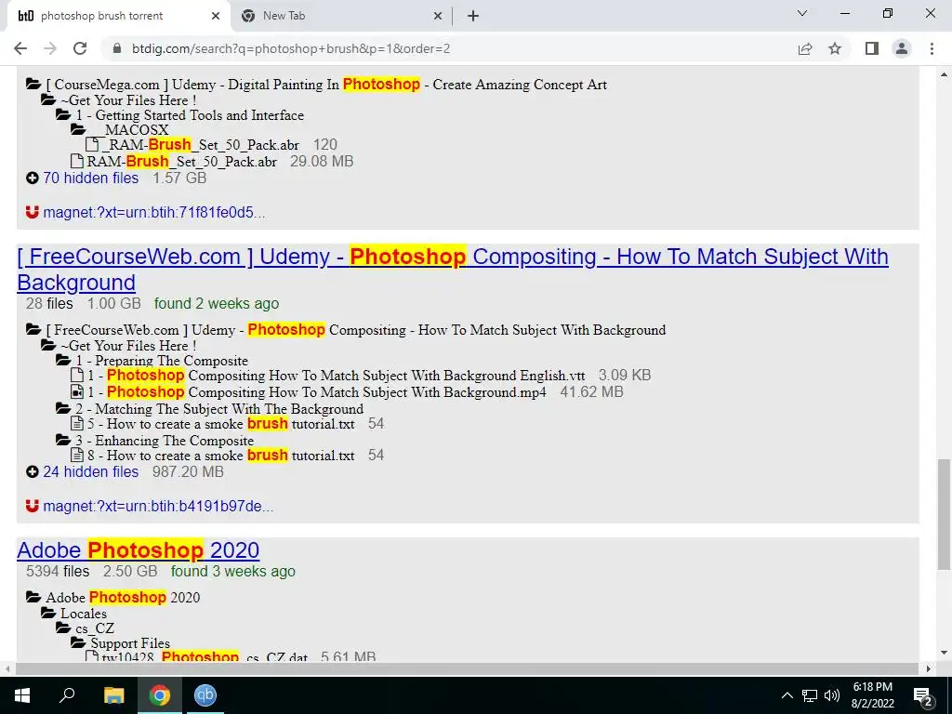The image size is (952, 714).
Task: Reload the btdig search page
Action: pos(80,48)
